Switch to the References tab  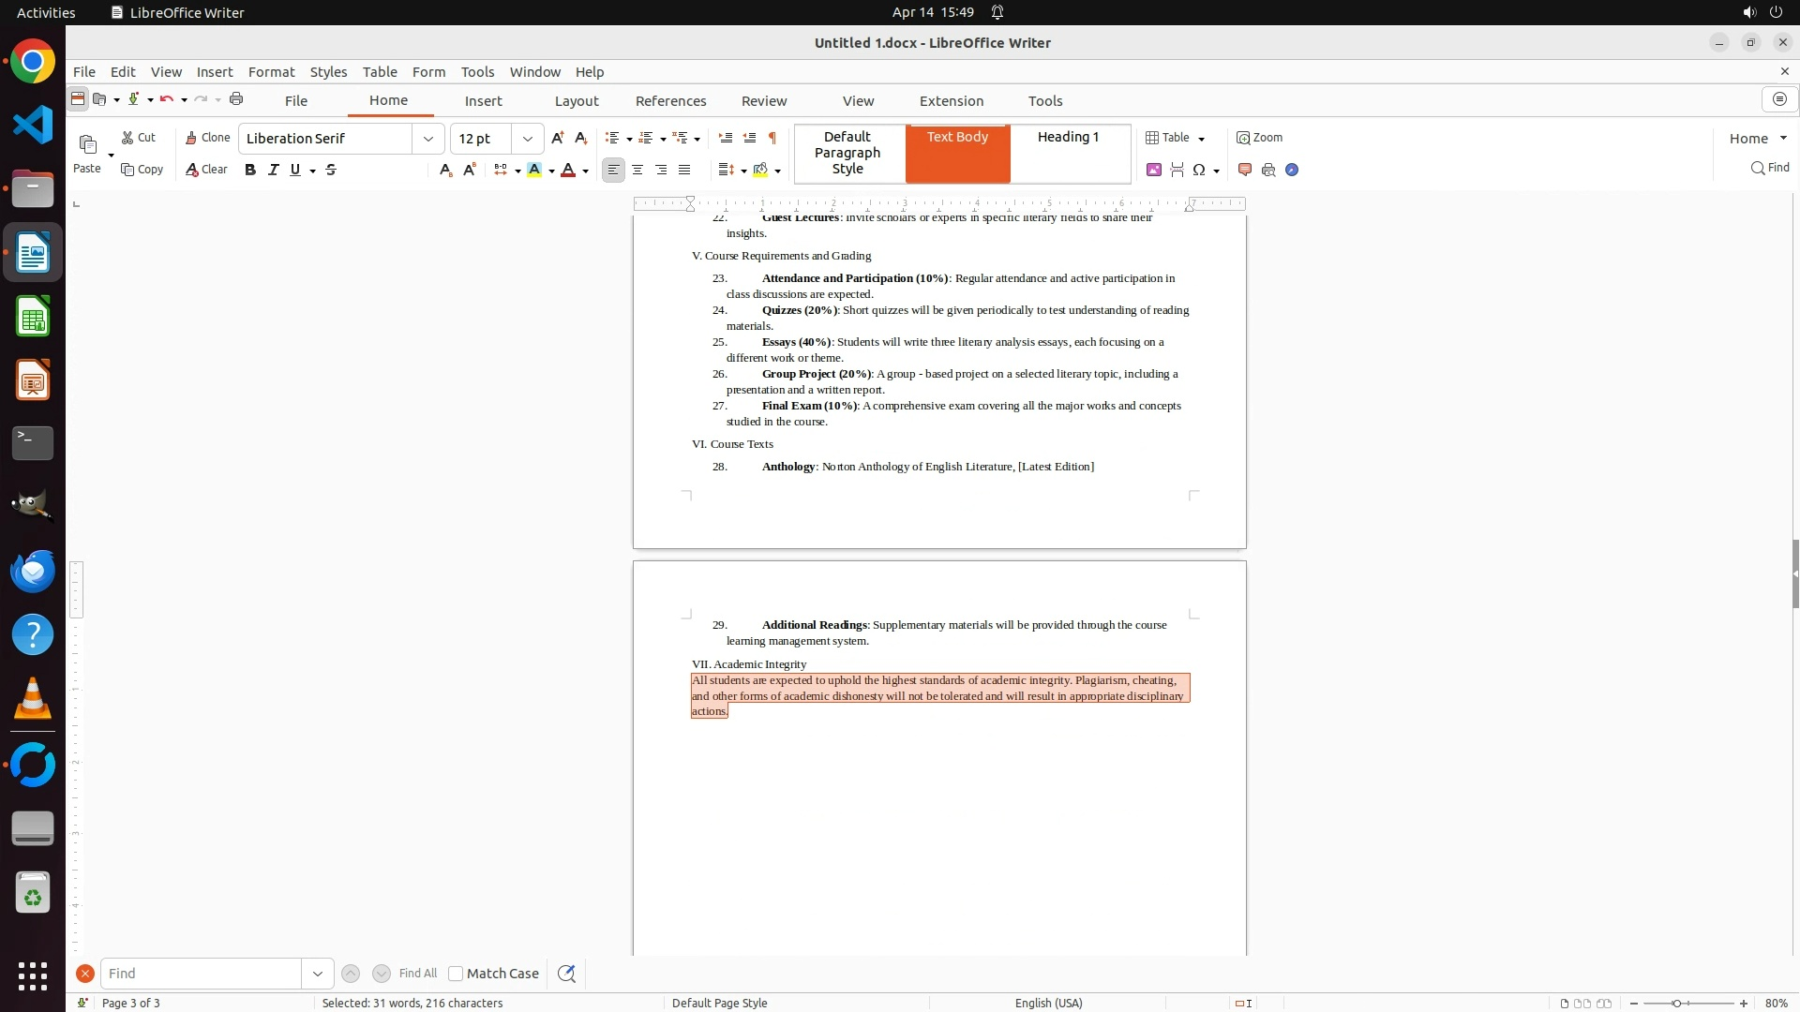coord(670,101)
